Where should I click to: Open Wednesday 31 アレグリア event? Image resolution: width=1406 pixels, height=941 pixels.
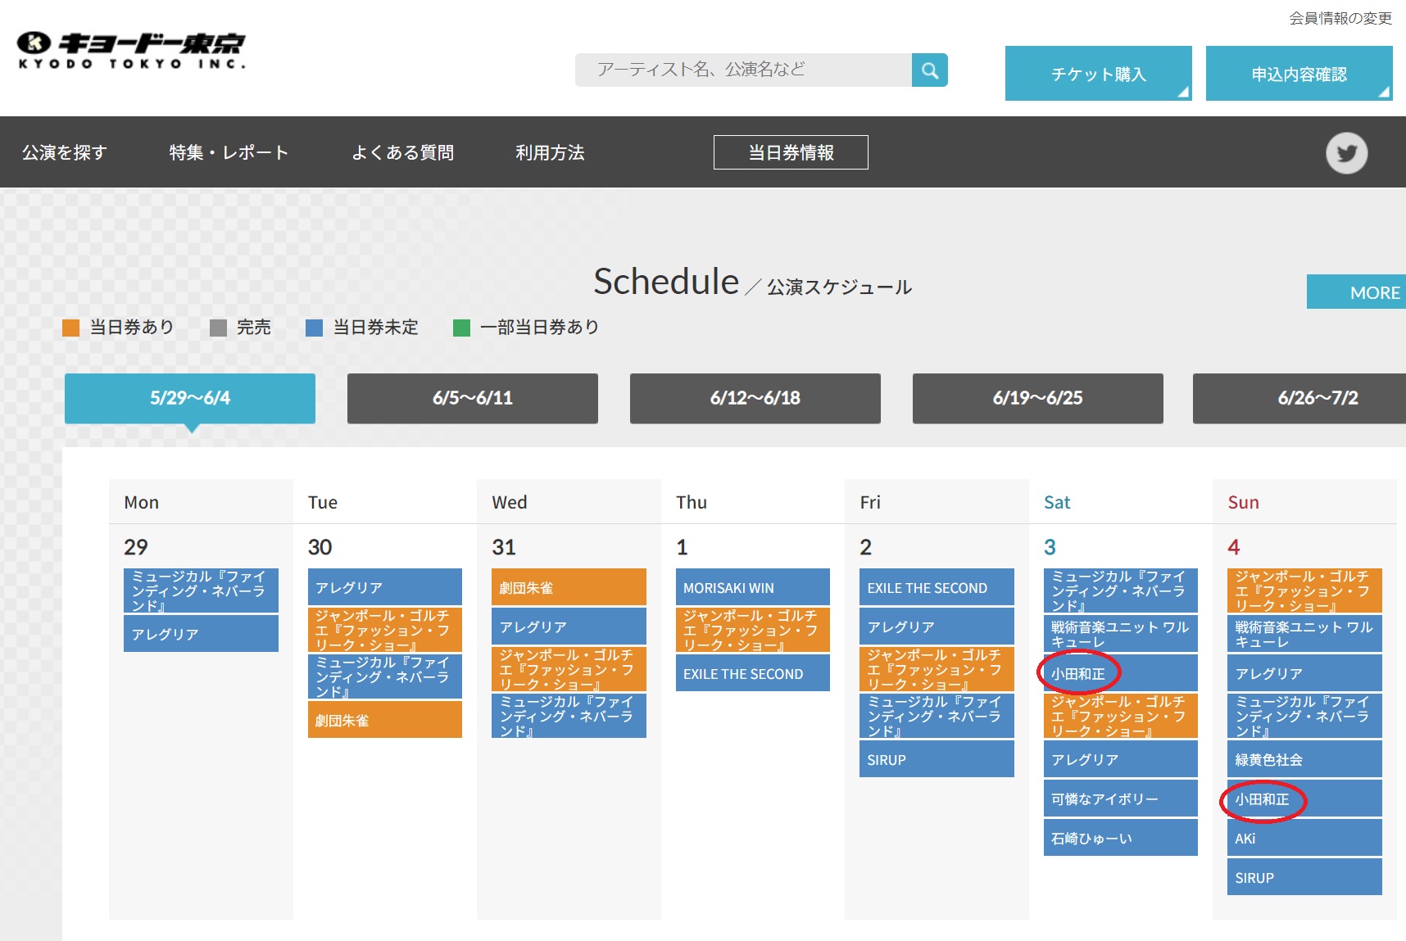click(x=569, y=627)
